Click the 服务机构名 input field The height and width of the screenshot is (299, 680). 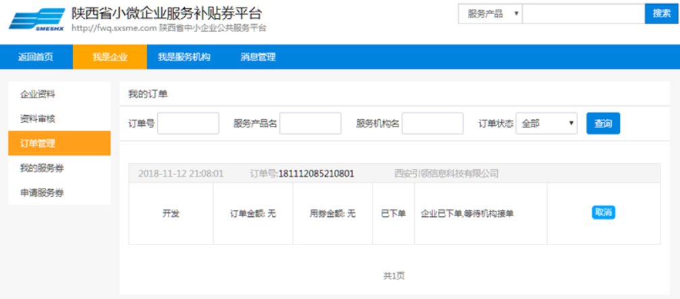click(432, 124)
